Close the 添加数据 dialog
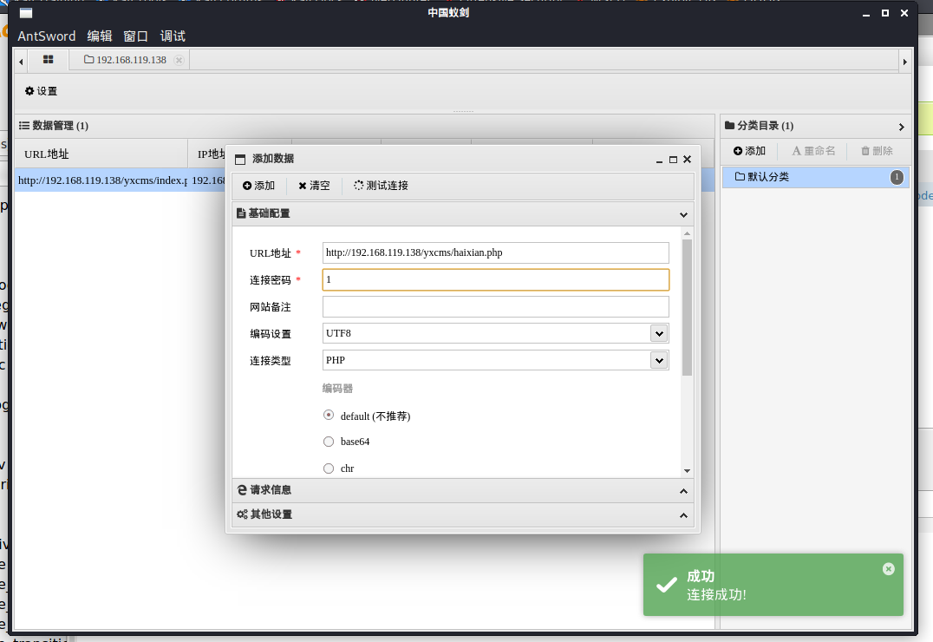This screenshot has height=642, width=933. coord(688,159)
